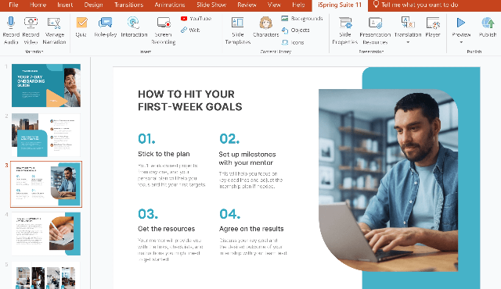Open Presentation Resources
Screen dimensions: 501x289
coord(375,31)
